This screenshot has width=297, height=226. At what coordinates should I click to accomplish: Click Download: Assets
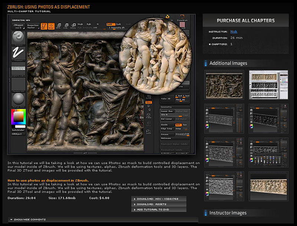(x=159, y=204)
